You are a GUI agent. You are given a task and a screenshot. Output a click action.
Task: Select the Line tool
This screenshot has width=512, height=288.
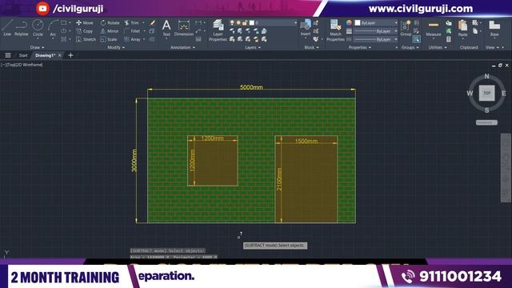pos(7,27)
